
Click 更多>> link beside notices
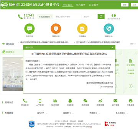pos(133,44)
